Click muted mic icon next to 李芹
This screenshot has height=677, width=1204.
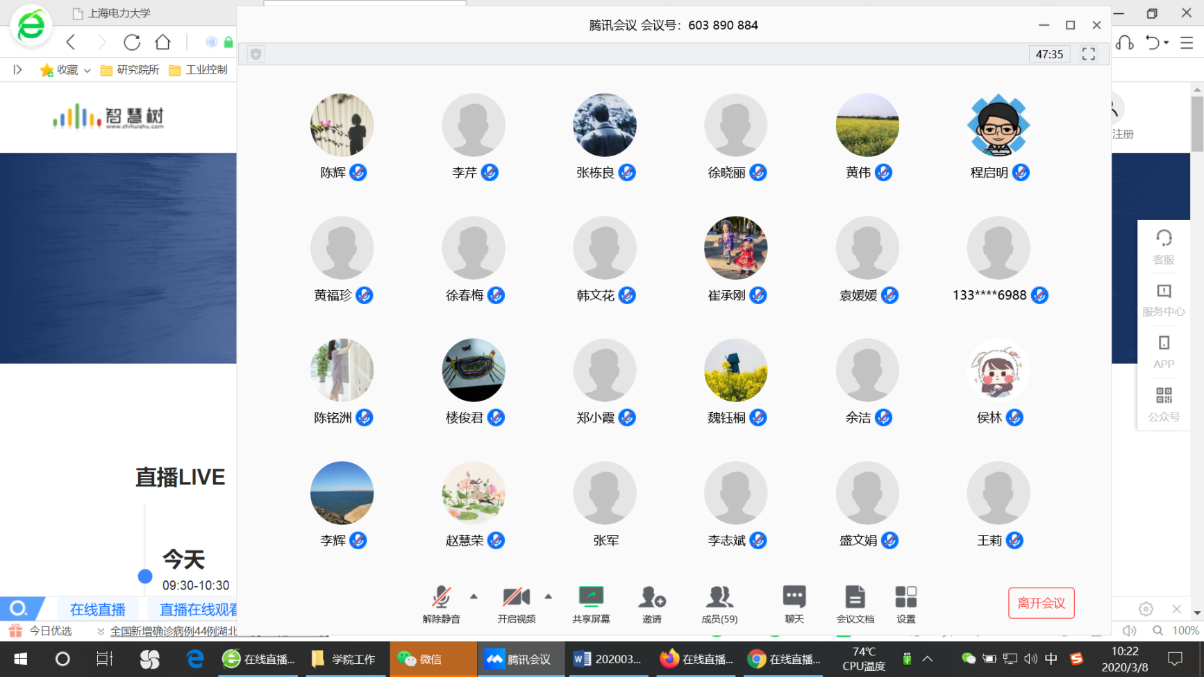tap(490, 172)
